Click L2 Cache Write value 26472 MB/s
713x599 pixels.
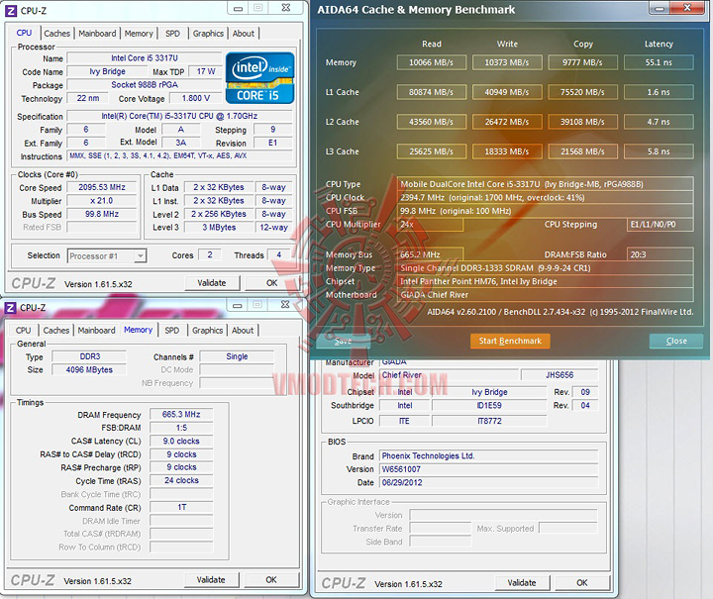point(507,122)
